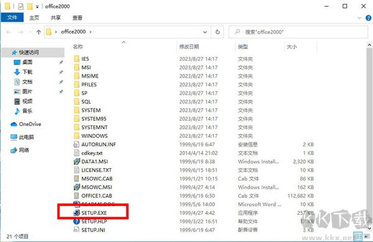
Task: Click the SETUP.EXE application icon
Action: pos(76,213)
